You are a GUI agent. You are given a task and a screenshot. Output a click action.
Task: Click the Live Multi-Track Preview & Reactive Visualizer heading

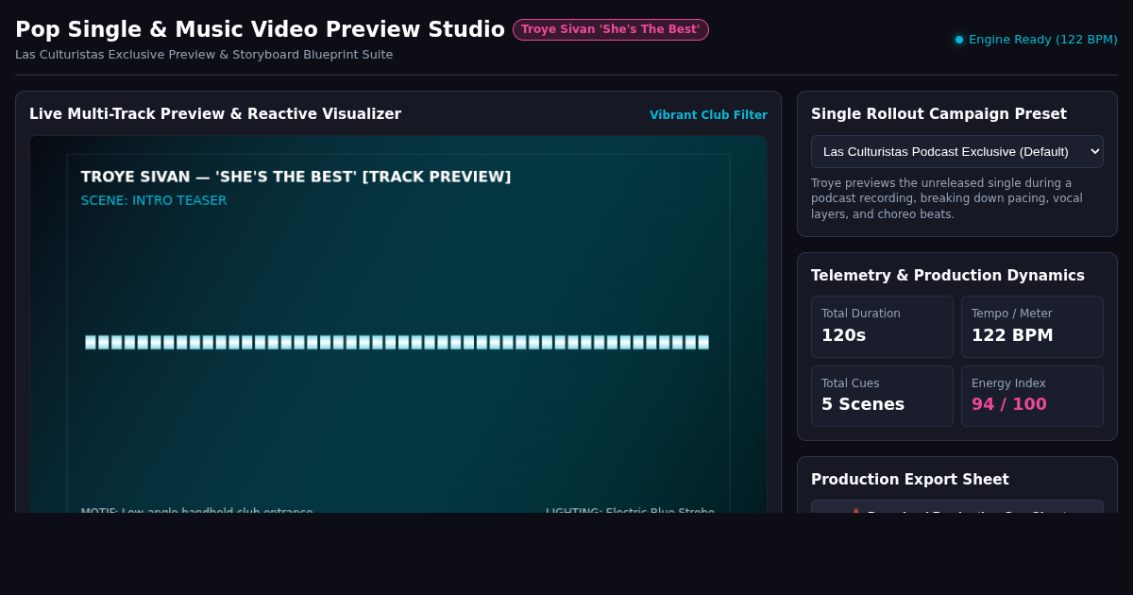tap(215, 114)
